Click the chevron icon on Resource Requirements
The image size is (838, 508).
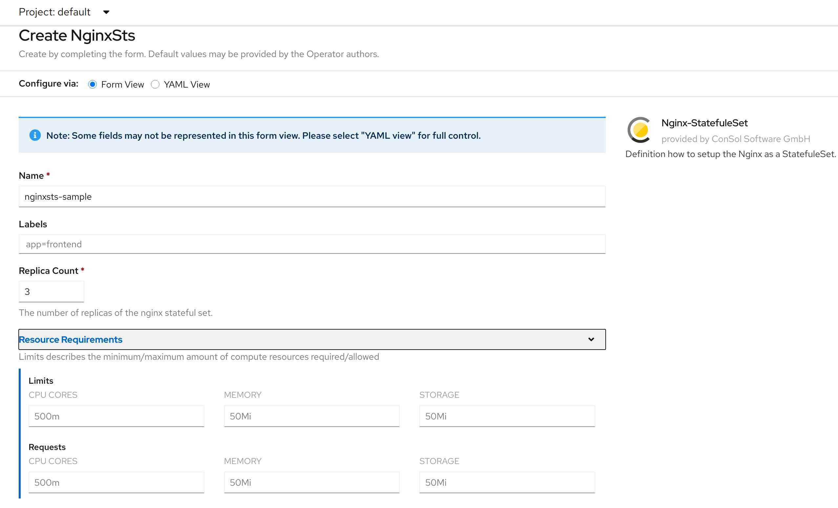click(x=591, y=339)
